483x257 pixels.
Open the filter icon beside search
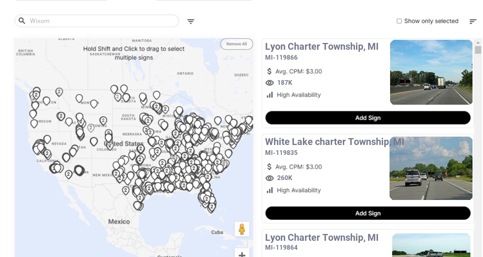click(x=191, y=21)
